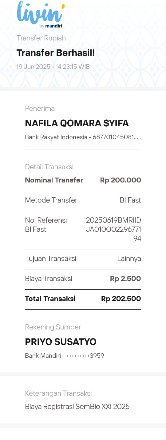166x440 pixels.
Task: Click the Transfer Rupiah label
Action: pyautogui.click(x=41, y=38)
